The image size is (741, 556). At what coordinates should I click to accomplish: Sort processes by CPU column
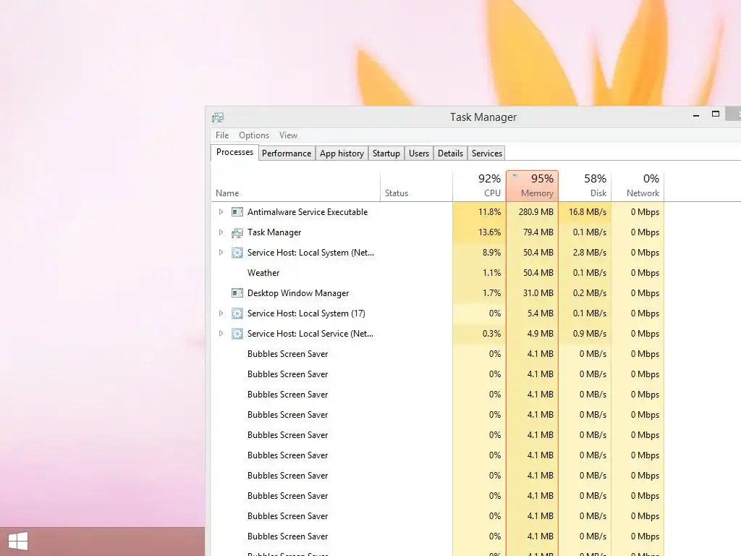(479, 186)
